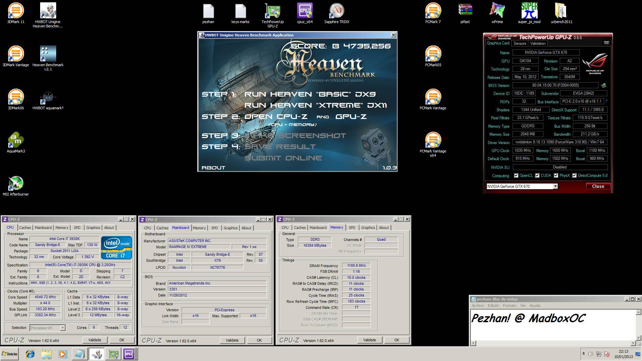This screenshot has height=361, width=642.
Task: Show hidden system tray icons arrow
Action: pos(583,354)
